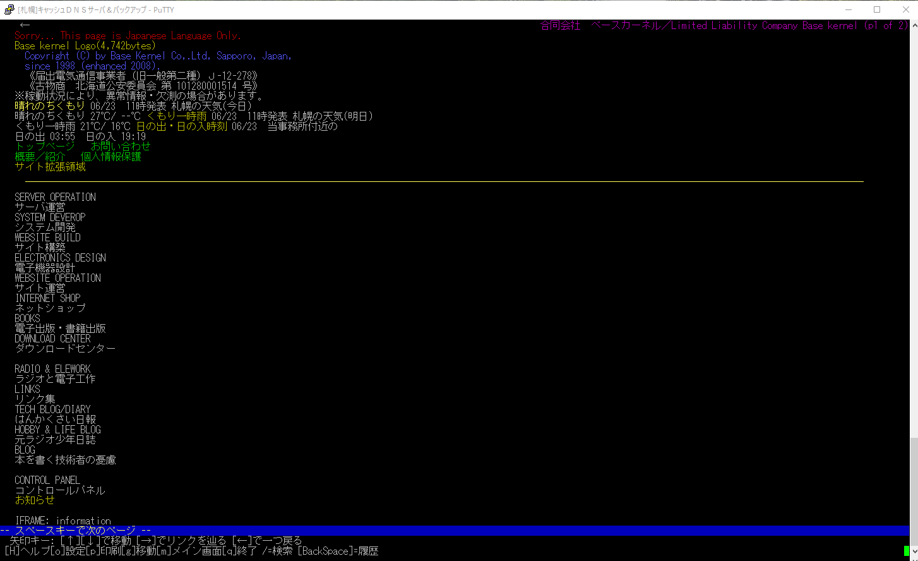Click ネットショップ entry

50,308
